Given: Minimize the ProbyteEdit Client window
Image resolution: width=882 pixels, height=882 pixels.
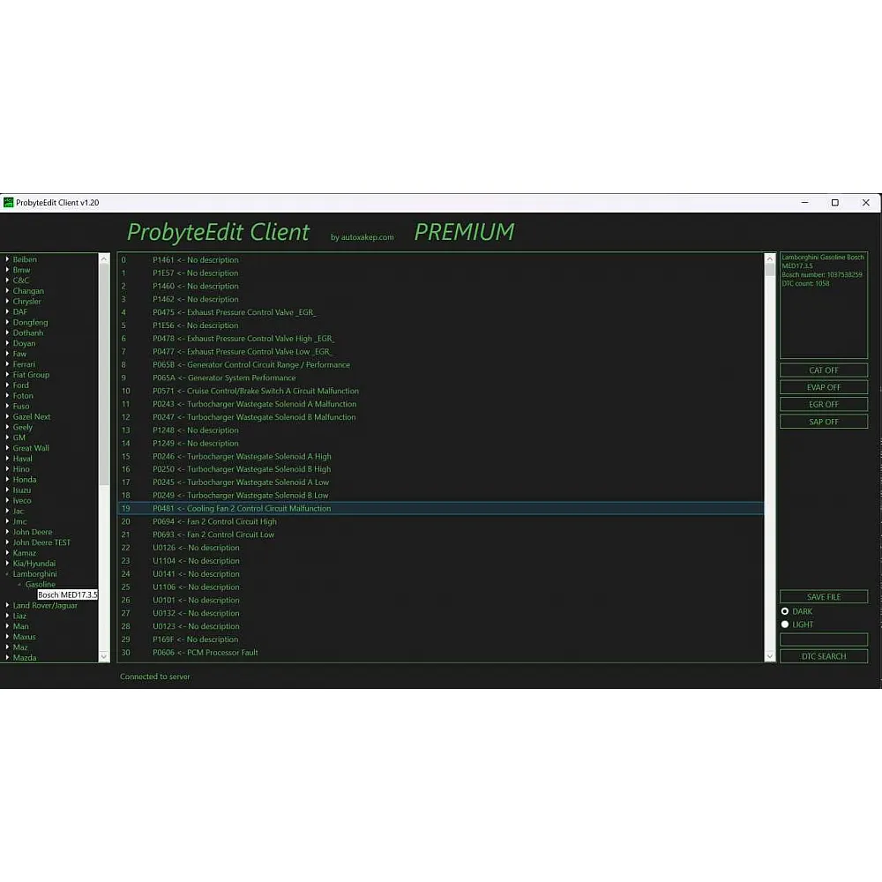Looking at the screenshot, I should coord(804,203).
